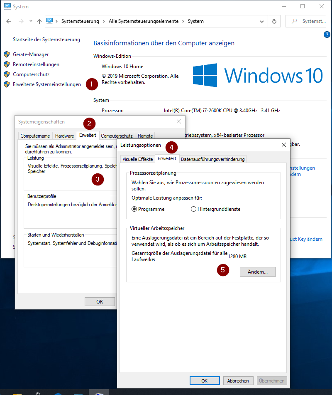This screenshot has height=395, width=332.
Task: Click 'Benutzerprofile' group label in Systemeigenschaften
Action: (x=42, y=196)
